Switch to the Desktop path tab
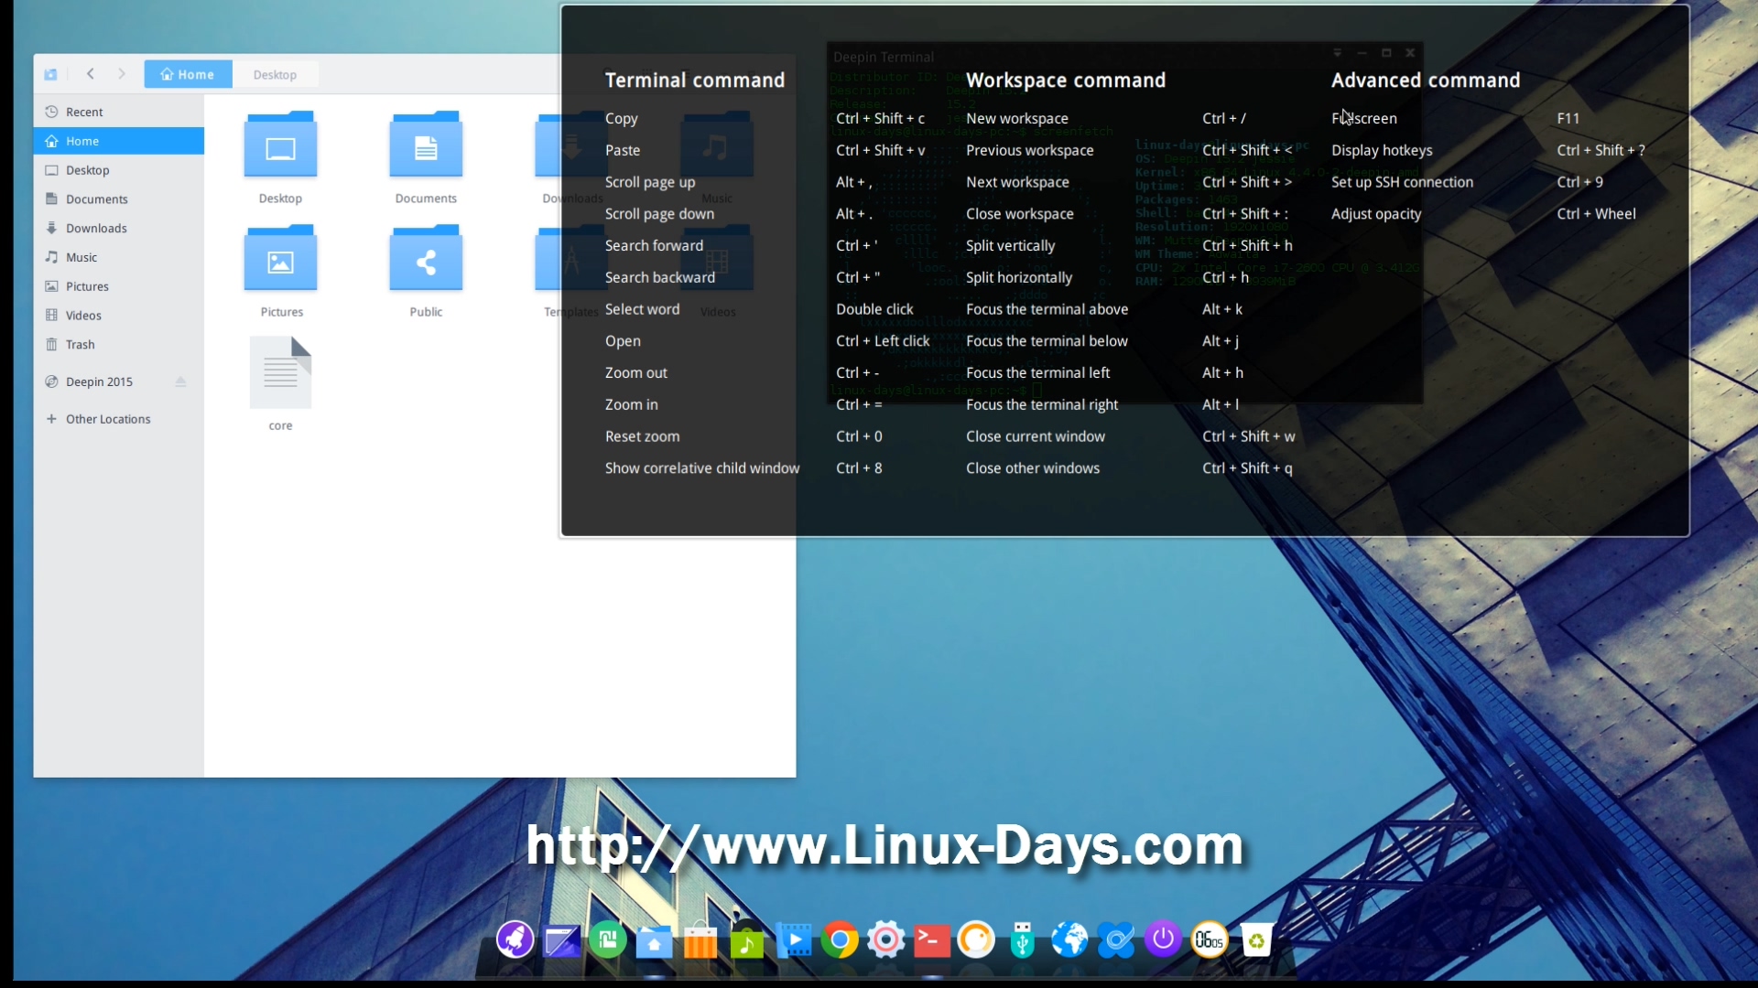 (275, 75)
